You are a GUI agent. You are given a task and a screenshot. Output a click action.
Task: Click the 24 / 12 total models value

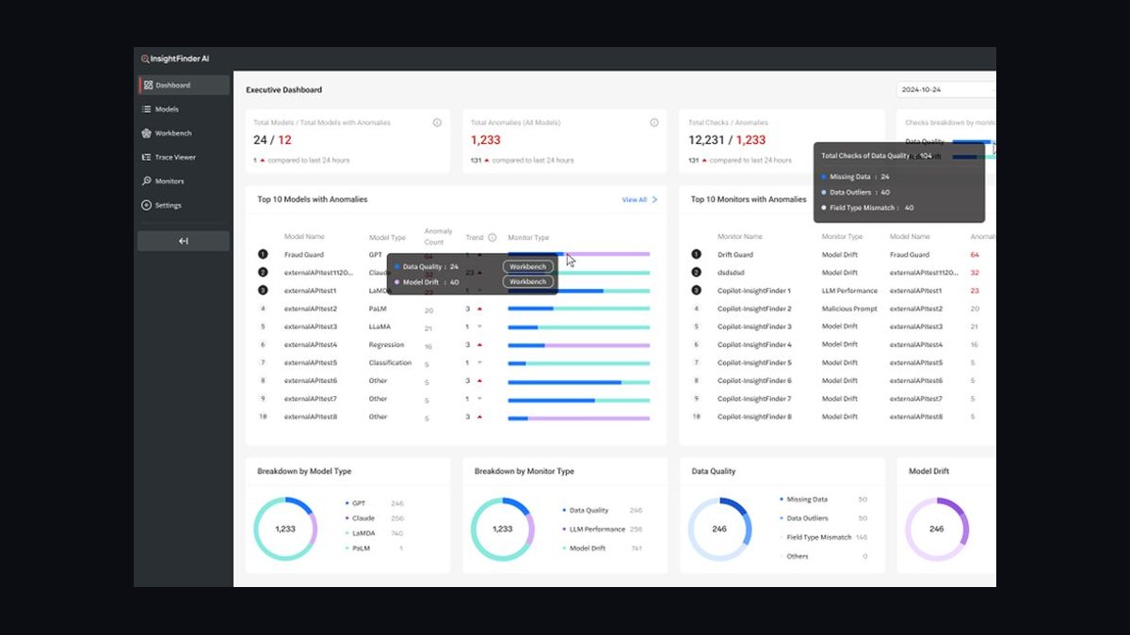pyautogui.click(x=272, y=140)
